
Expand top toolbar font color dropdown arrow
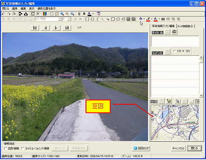[x=93, y=14]
